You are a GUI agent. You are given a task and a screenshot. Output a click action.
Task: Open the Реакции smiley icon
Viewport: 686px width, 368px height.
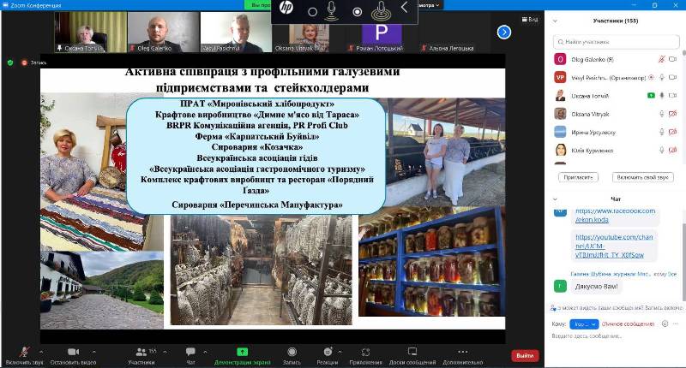point(326,352)
